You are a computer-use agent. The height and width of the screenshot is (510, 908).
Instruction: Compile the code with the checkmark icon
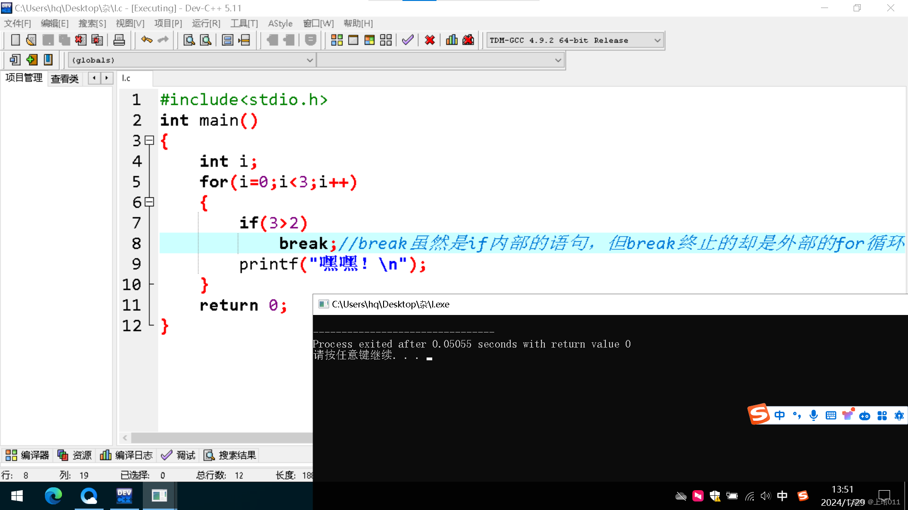408,40
